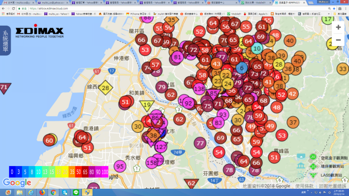The image size is (349, 196).
Task: Open the Windows Start button
Action: 8,193
